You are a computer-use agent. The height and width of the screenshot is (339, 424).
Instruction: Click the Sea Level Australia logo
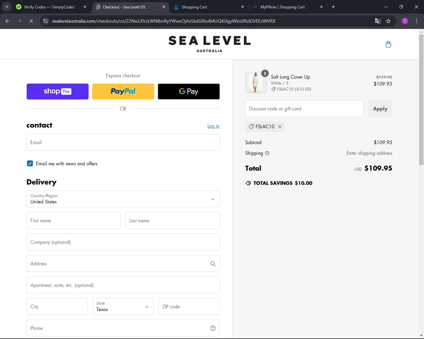209,44
